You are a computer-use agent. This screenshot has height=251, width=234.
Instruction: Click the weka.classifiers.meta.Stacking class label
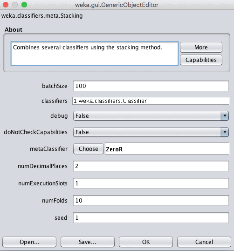pos(42,16)
